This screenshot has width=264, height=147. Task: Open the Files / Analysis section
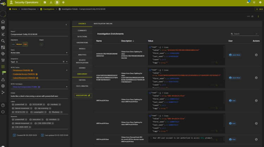[x=82, y=86]
